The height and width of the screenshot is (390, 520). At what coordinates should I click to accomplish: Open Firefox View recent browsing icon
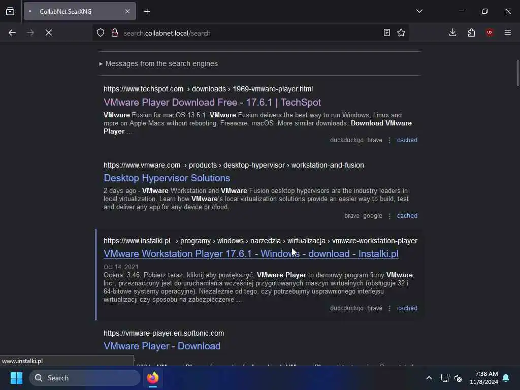10,11
